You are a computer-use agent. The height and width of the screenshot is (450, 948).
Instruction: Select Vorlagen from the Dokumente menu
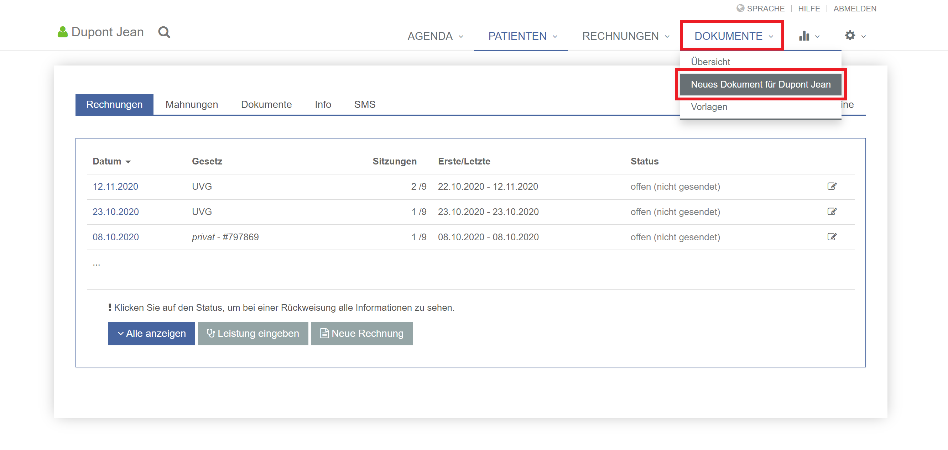pyautogui.click(x=709, y=107)
